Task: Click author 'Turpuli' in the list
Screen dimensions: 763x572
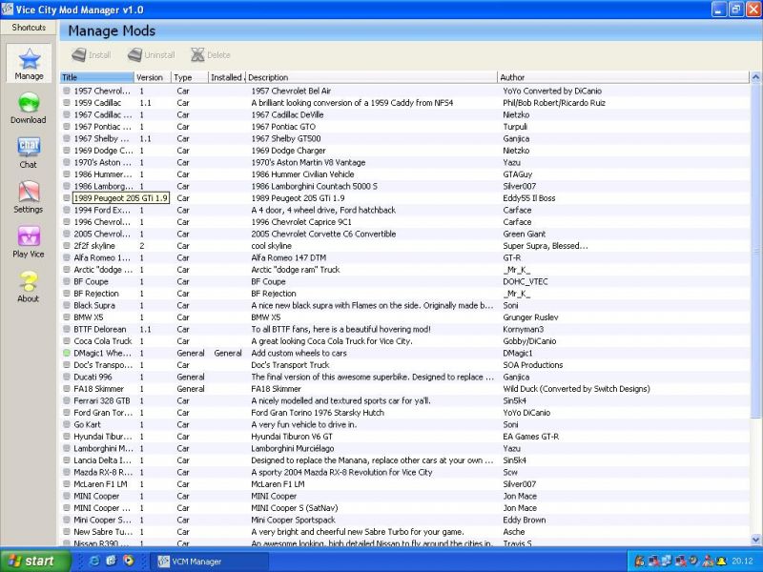Action: point(515,127)
